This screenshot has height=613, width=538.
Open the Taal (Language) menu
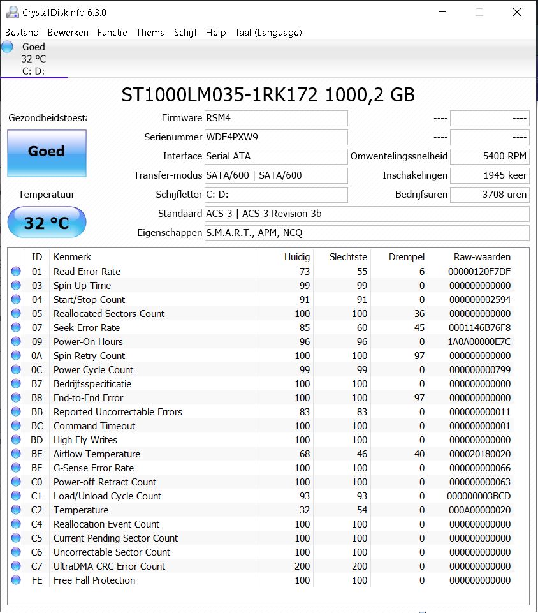268,33
